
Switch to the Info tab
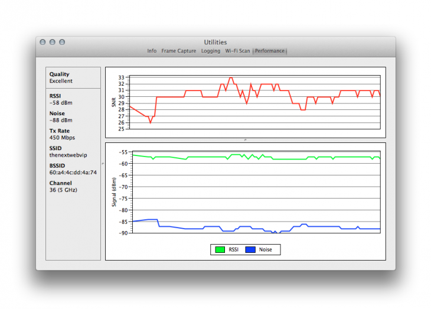[152, 51]
